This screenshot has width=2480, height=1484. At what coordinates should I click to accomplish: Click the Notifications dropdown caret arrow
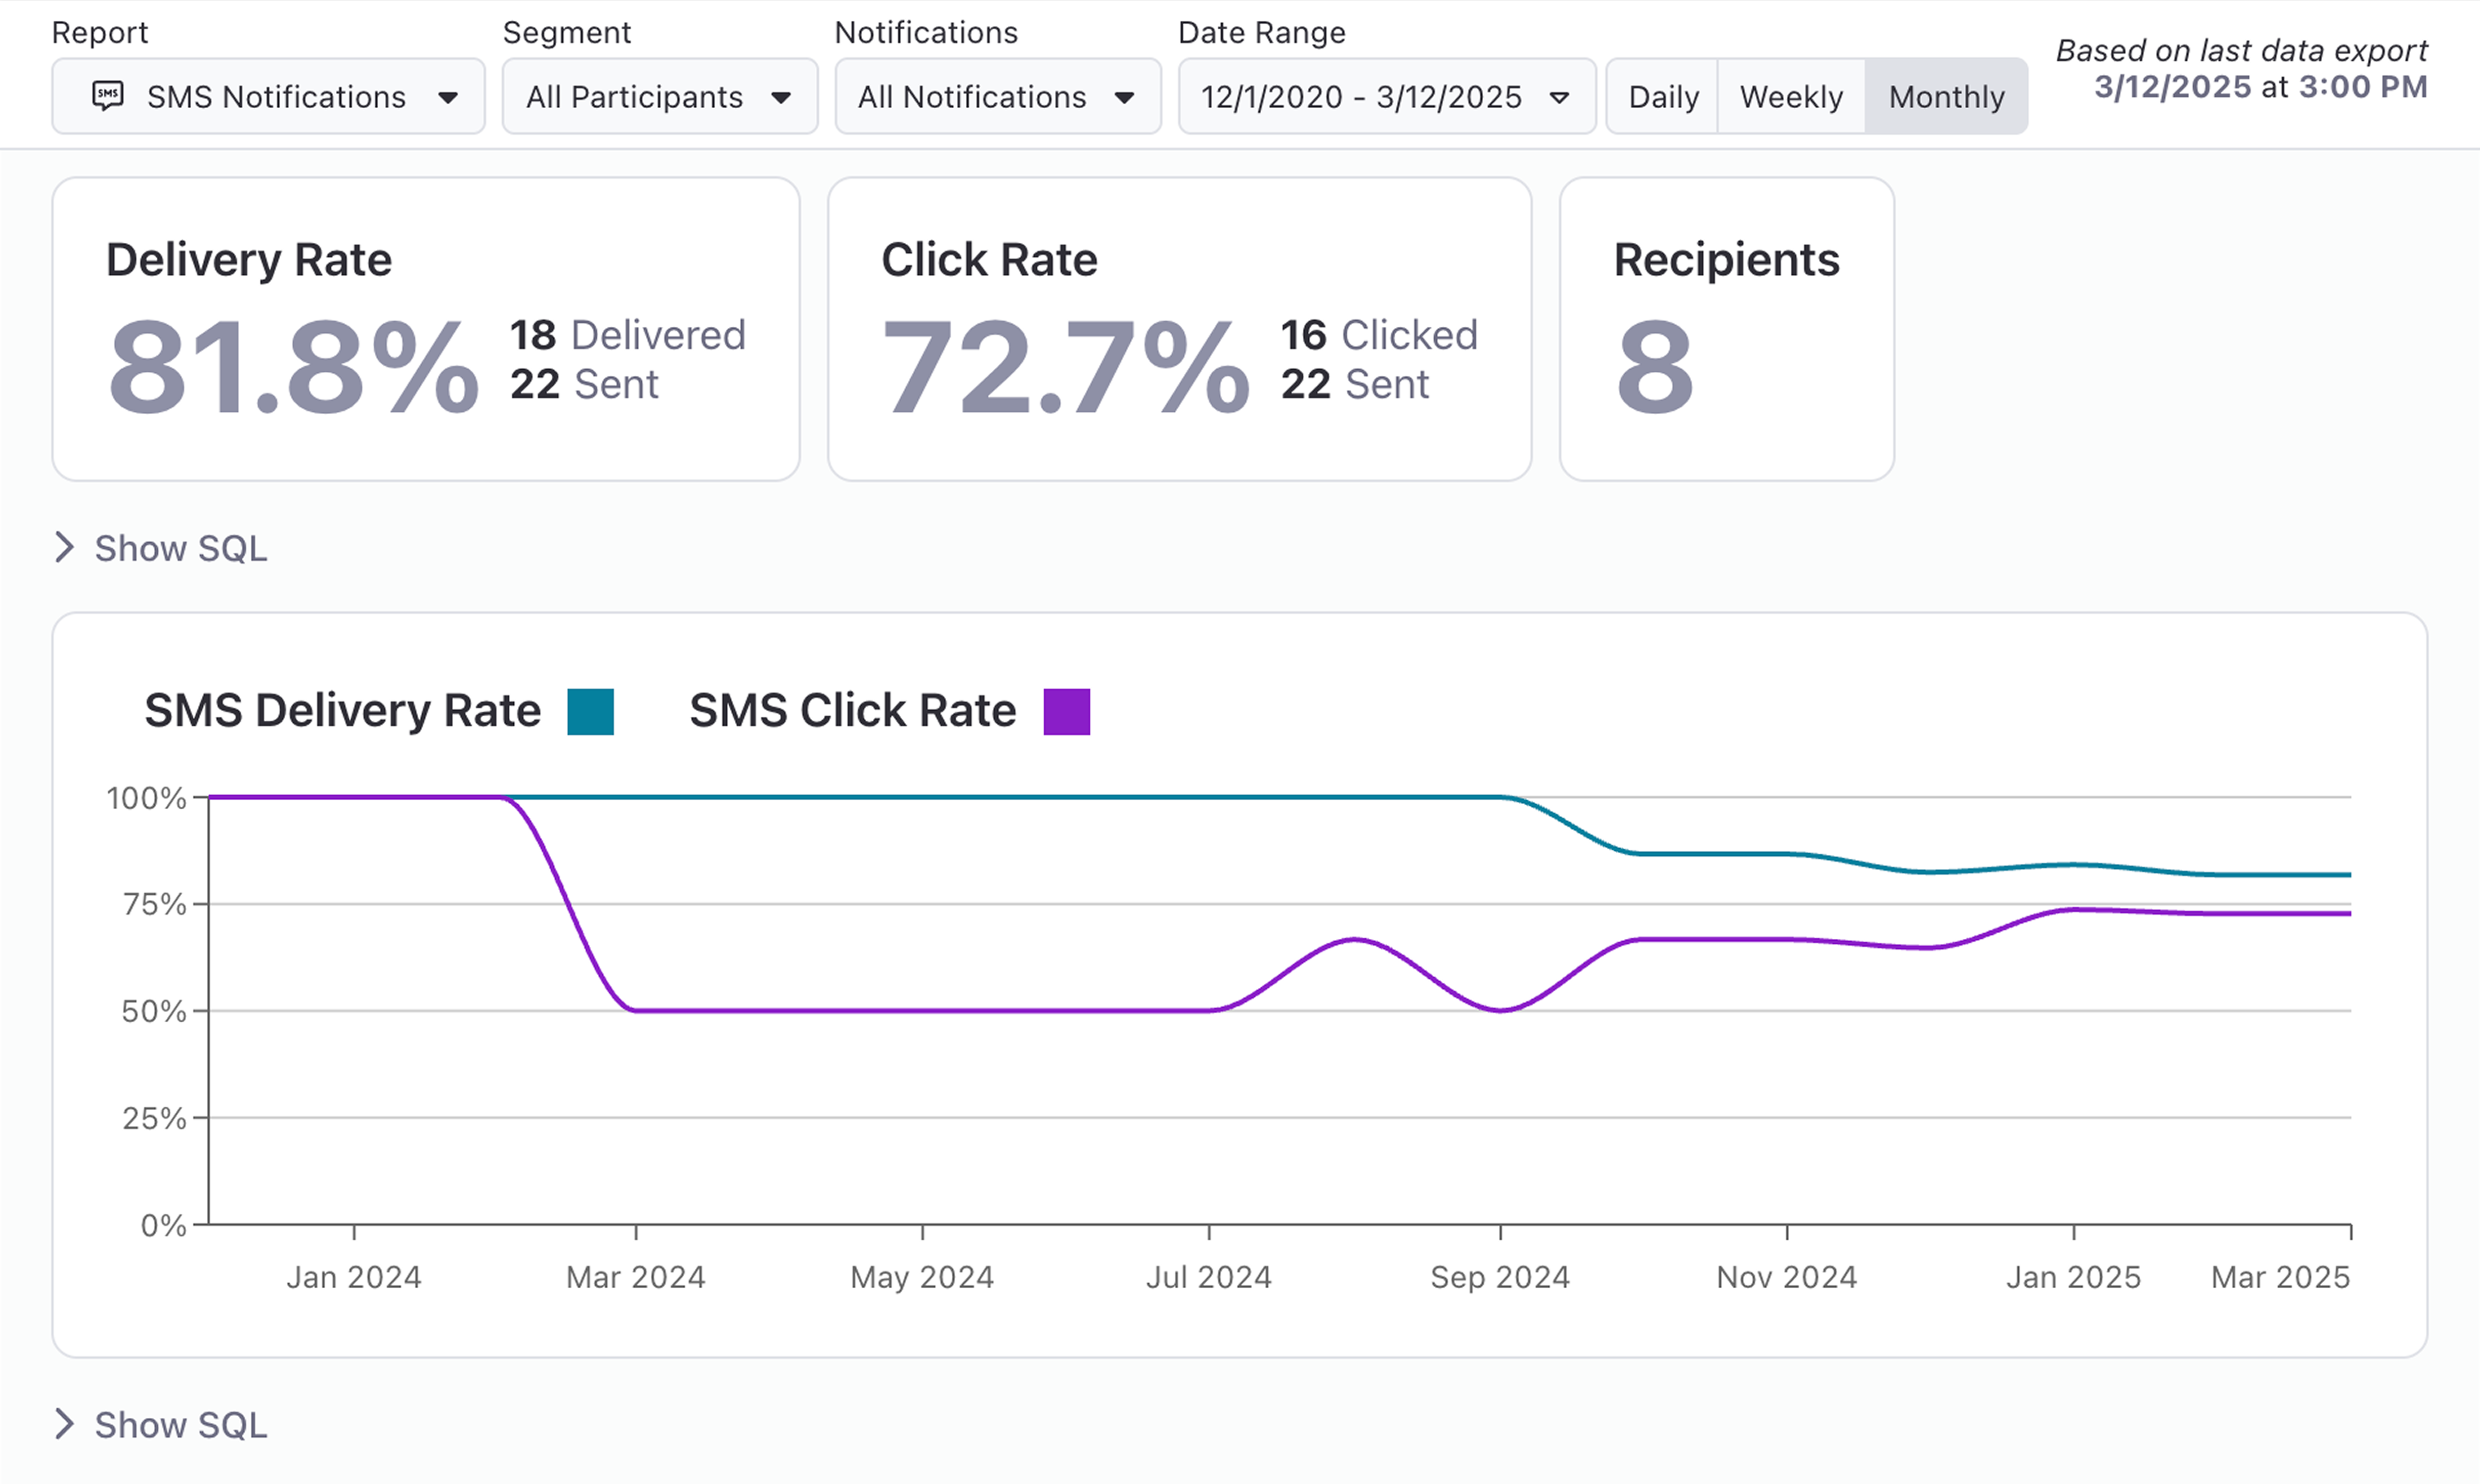tap(1125, 97)
